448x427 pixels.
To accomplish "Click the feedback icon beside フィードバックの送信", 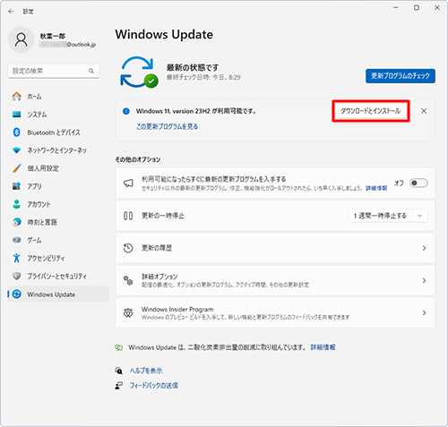I will point(119,386).
